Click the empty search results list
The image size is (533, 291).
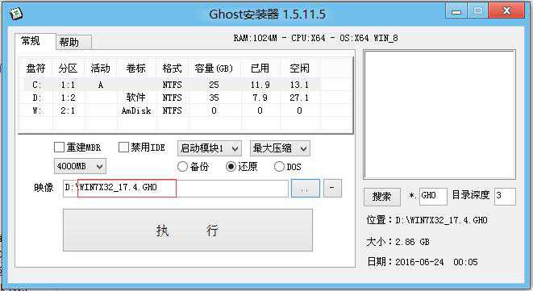click(439, 114)
